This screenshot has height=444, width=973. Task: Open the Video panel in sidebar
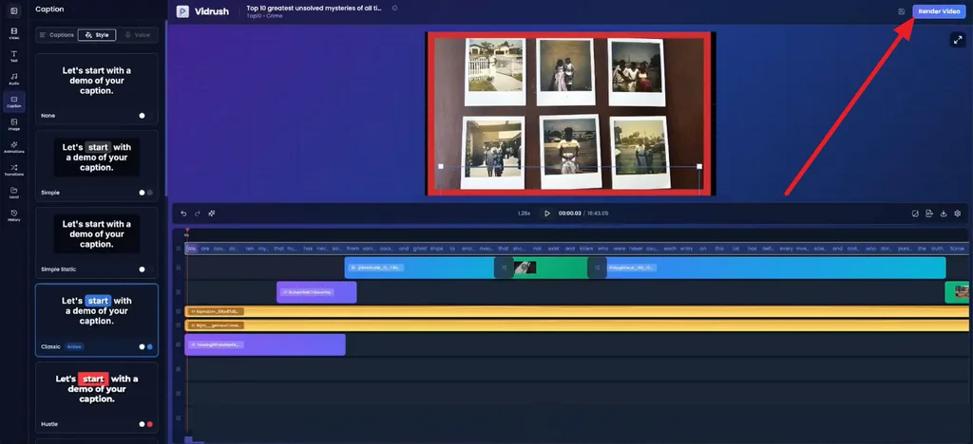13,33
